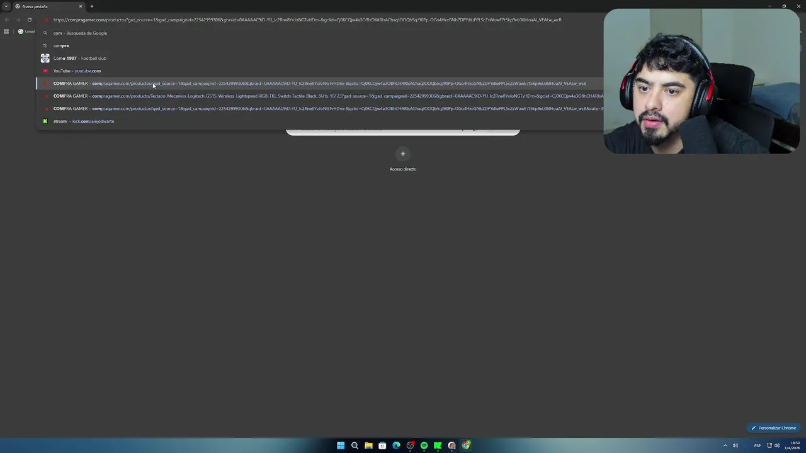Click the Como 1907 club crest icon
The width and height of the screenshot is (806, 453).
click(x=45, y=58)
